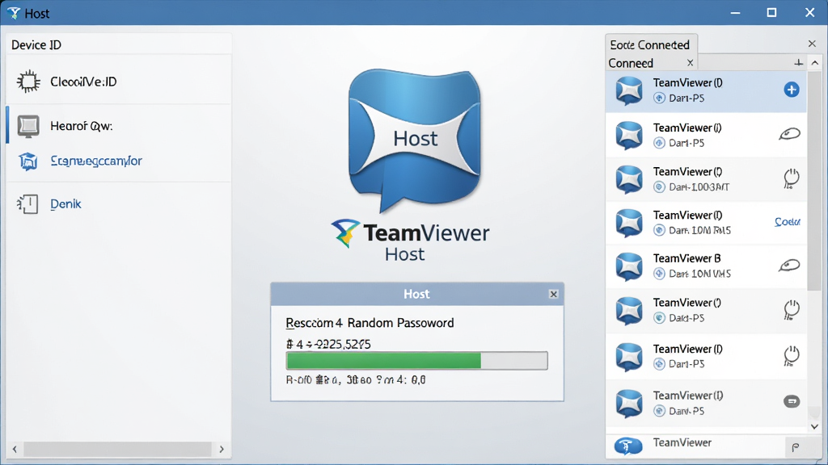This screenshot has height=465, width=828.
Task: Close the Conneed tab
Action: click(x=690, y=63)
